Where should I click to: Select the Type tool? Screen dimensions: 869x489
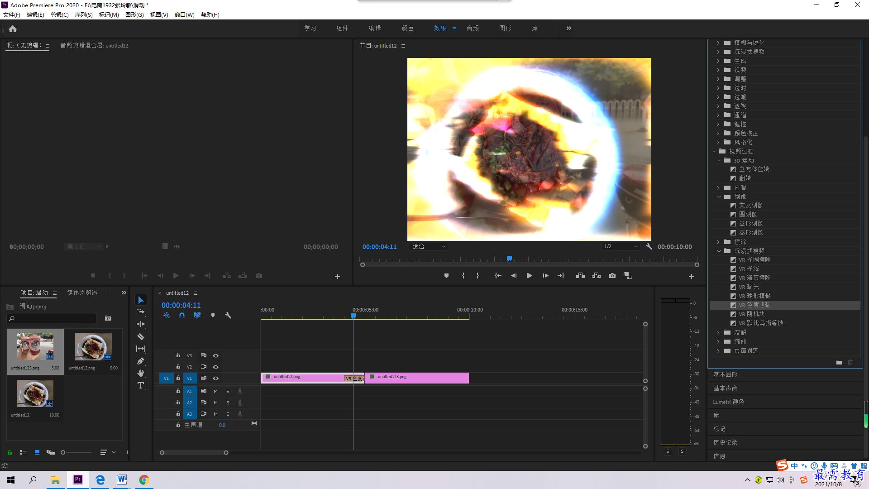[141, 385]
